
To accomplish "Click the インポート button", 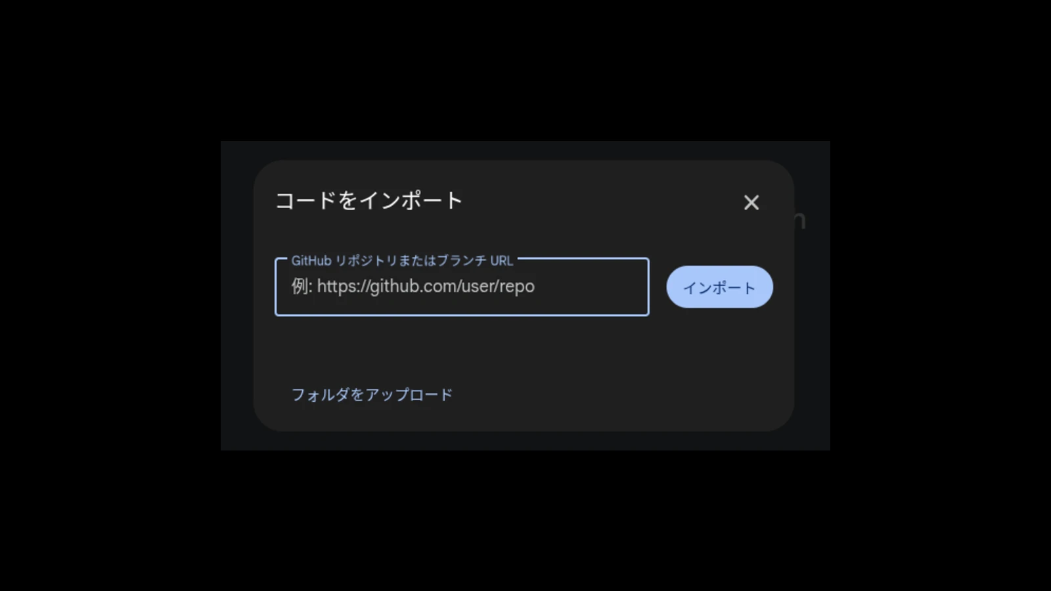I will click(x=719, y=287).
